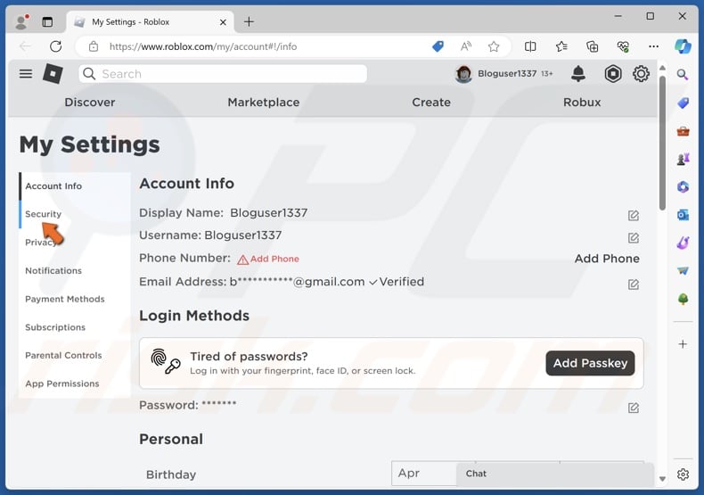This screenshot has width=704, height=495.
Task: Open the shopping price tag icon in address bar
Action: click(438, 46)
